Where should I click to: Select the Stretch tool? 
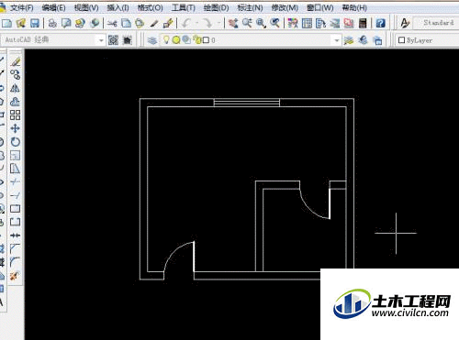[x=15, y=169]
